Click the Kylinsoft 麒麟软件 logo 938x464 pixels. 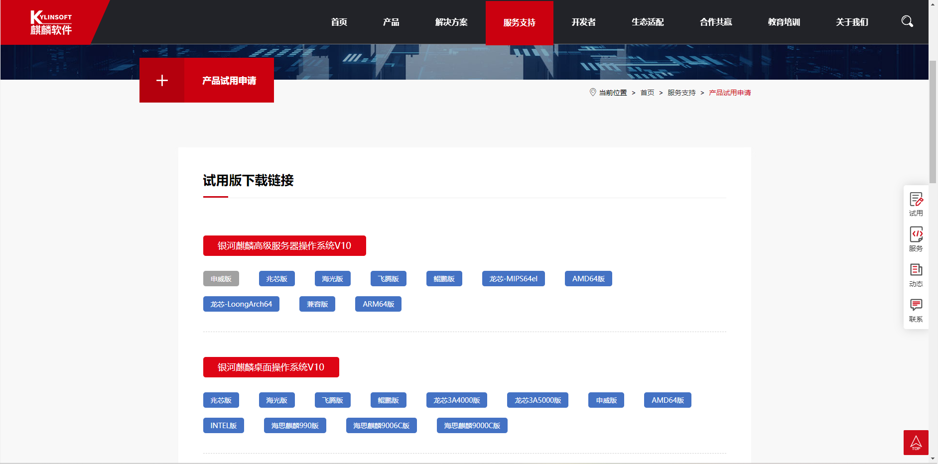click(51, 22)
